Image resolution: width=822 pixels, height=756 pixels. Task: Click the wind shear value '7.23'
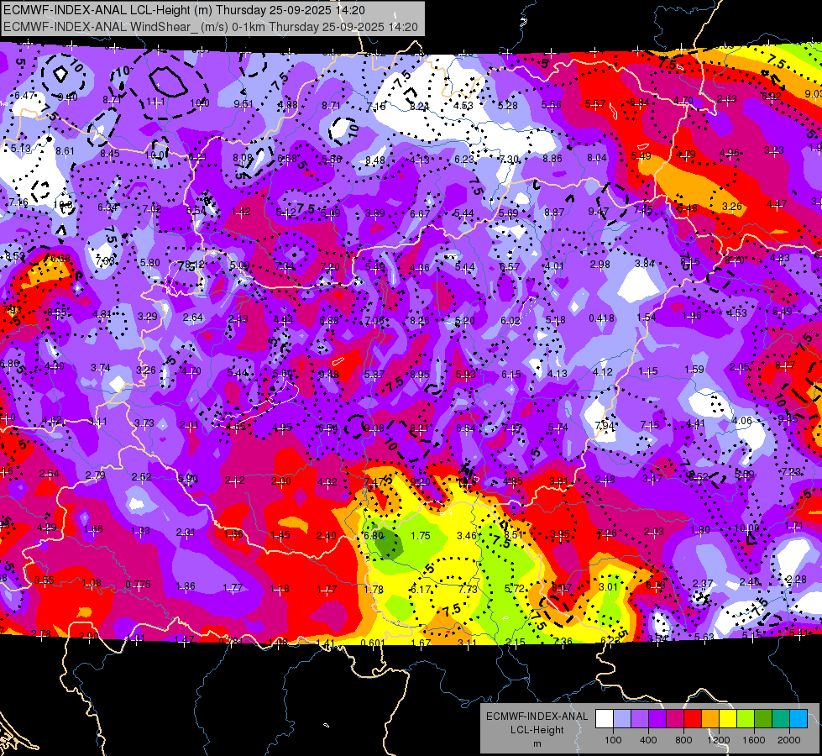click(x=791, y=471)
